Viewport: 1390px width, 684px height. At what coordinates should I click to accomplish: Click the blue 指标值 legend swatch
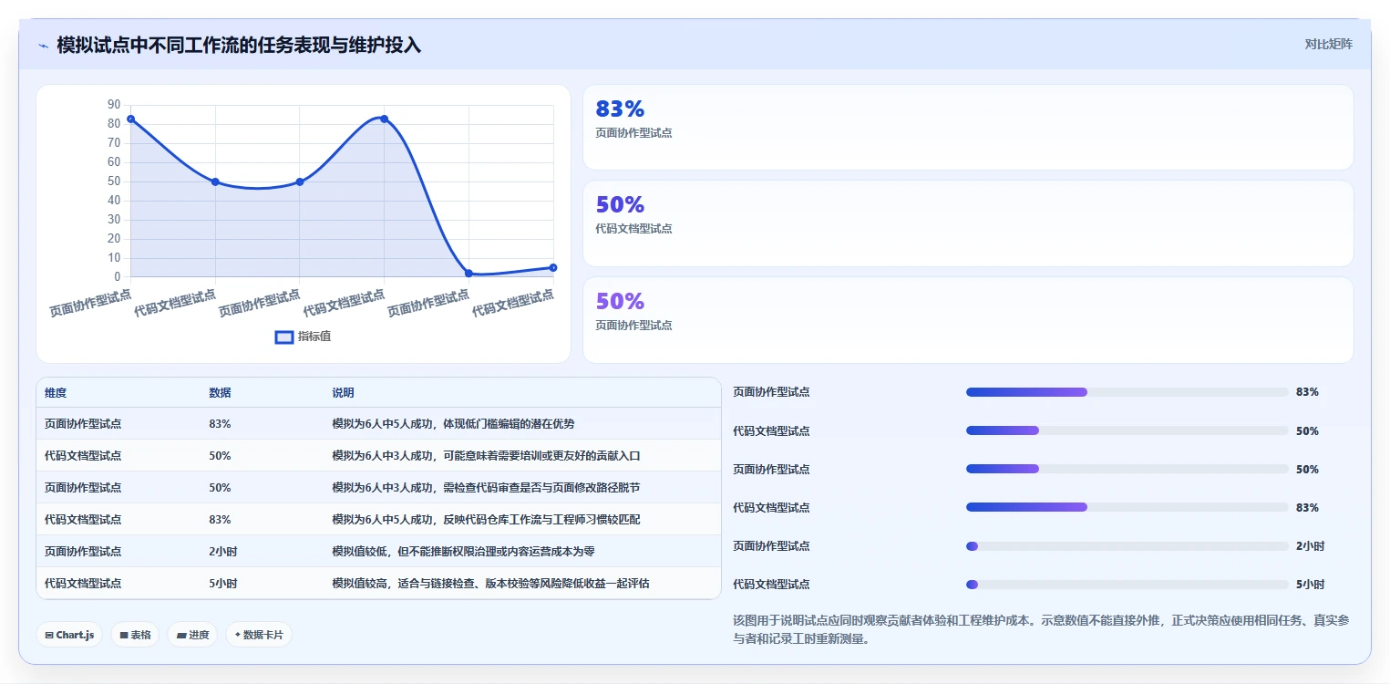click(x=284, y=337)
